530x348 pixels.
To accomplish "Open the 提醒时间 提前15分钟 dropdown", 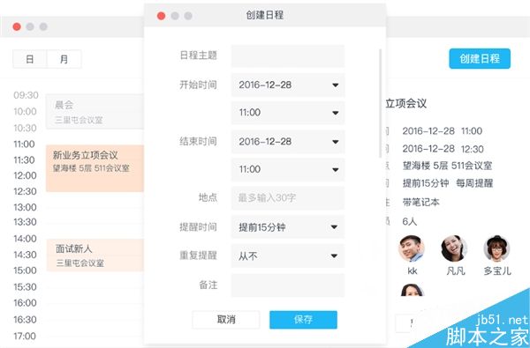I will [288, 227].
